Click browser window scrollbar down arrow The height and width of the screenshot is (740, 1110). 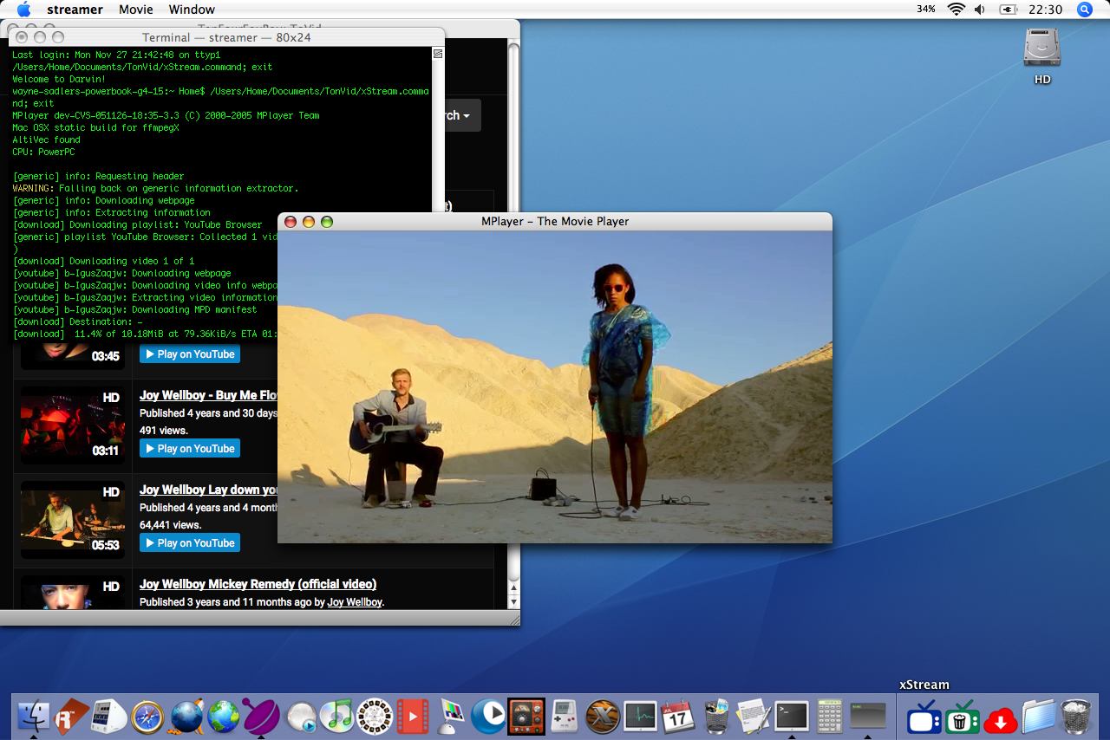click(x=513, y=601)
